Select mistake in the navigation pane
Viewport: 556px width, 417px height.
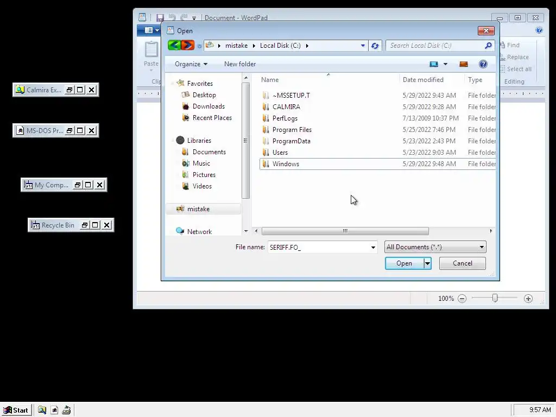[203, 209]
